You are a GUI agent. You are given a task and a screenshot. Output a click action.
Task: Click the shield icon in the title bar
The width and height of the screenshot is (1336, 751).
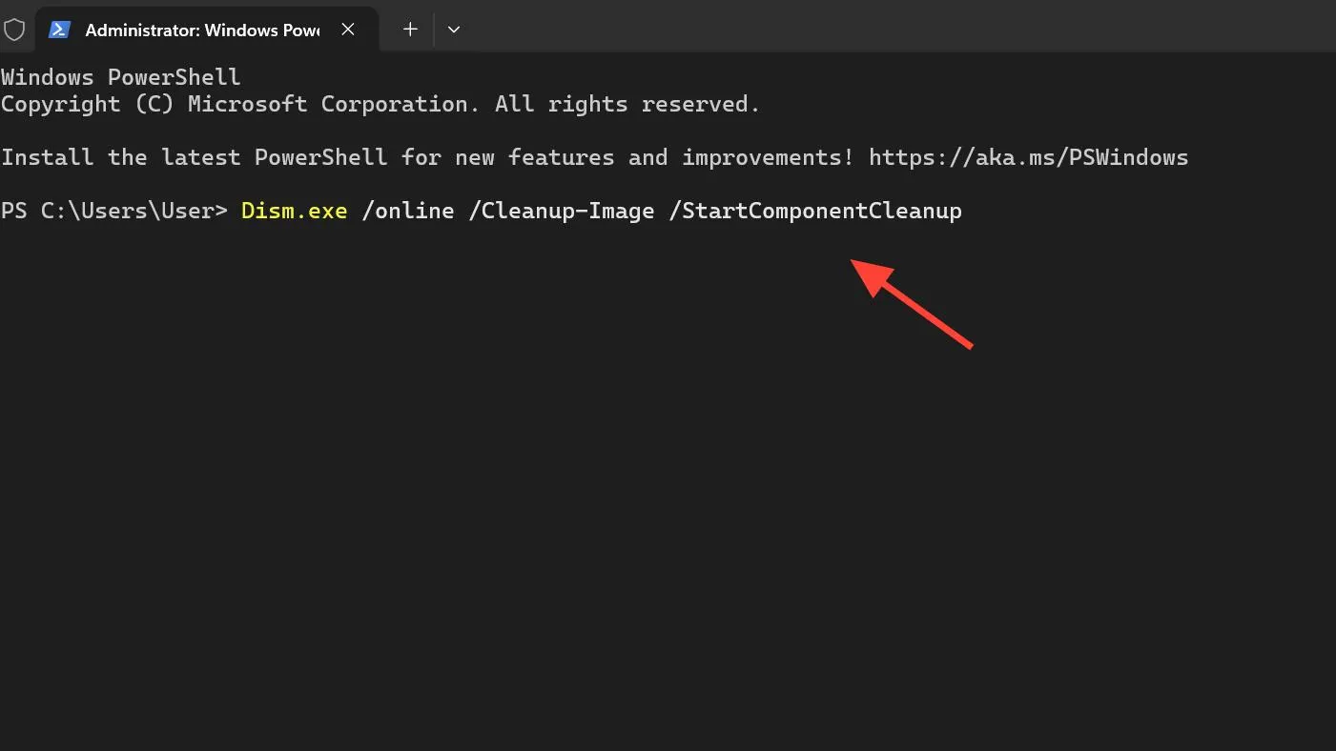[x=14, y=30]
